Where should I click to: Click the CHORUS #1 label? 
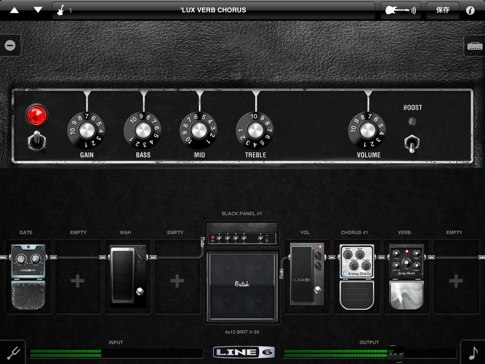354,232
